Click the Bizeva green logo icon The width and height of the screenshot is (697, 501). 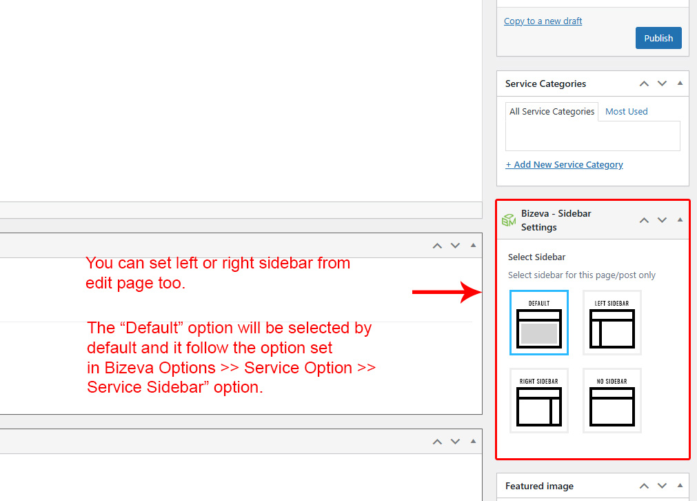509,220
